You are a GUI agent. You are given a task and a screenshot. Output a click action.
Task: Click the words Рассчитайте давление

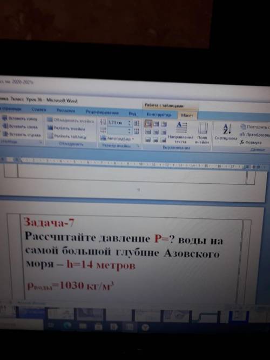coord(87,237)
